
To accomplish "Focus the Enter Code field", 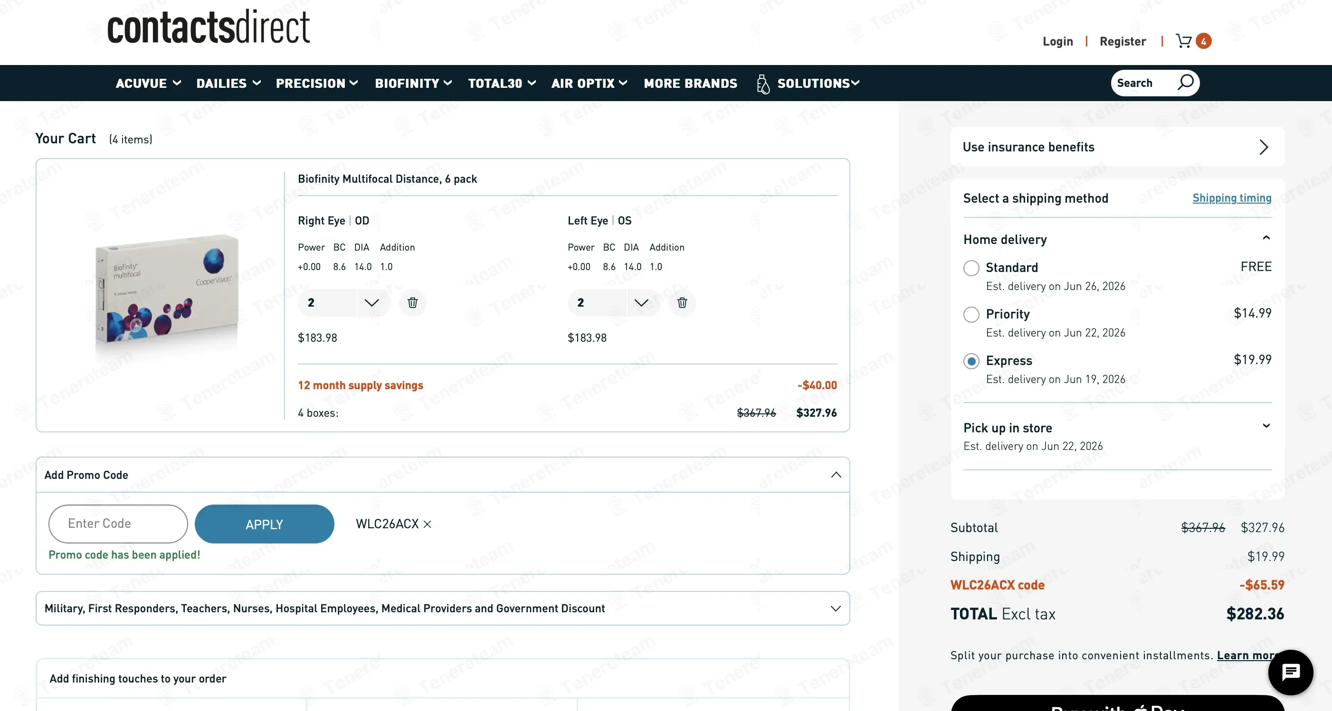I will coord(118,524).
